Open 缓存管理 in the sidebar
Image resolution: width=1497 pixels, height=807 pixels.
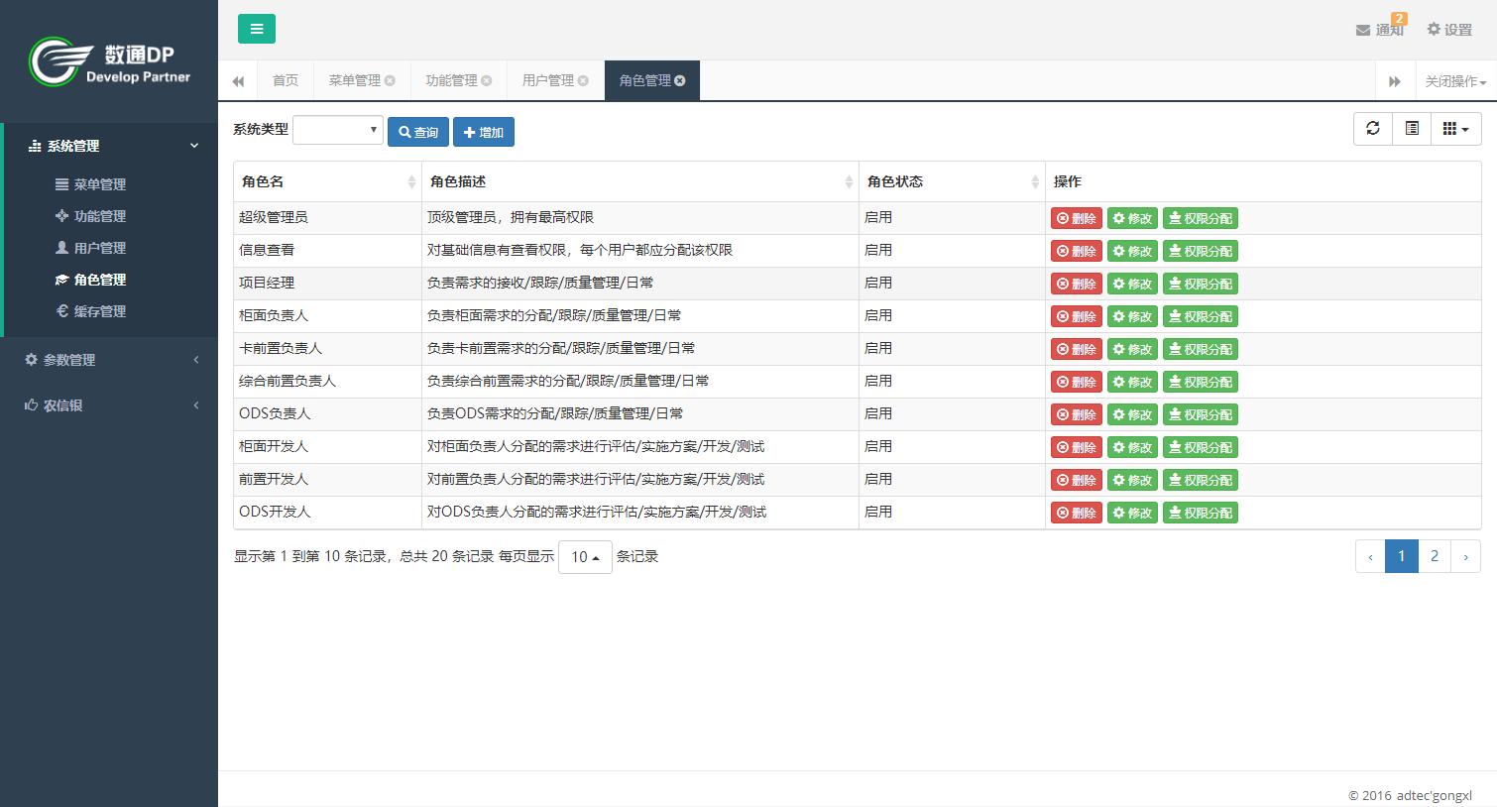90,311
